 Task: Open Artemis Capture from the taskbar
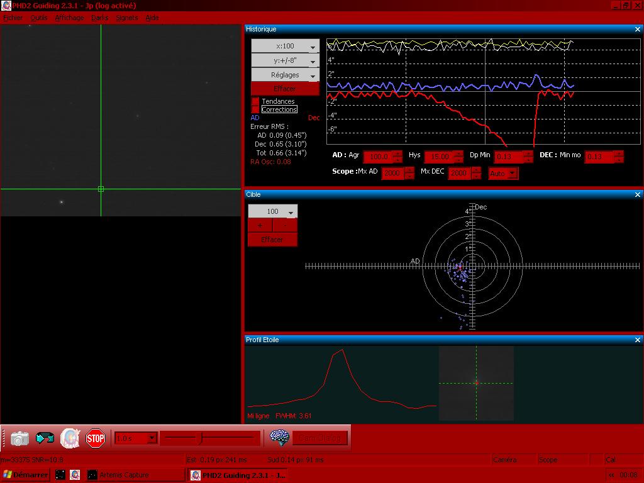125,475
